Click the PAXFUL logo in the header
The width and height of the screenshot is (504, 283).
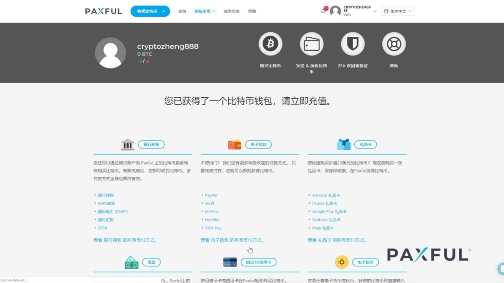103,11
